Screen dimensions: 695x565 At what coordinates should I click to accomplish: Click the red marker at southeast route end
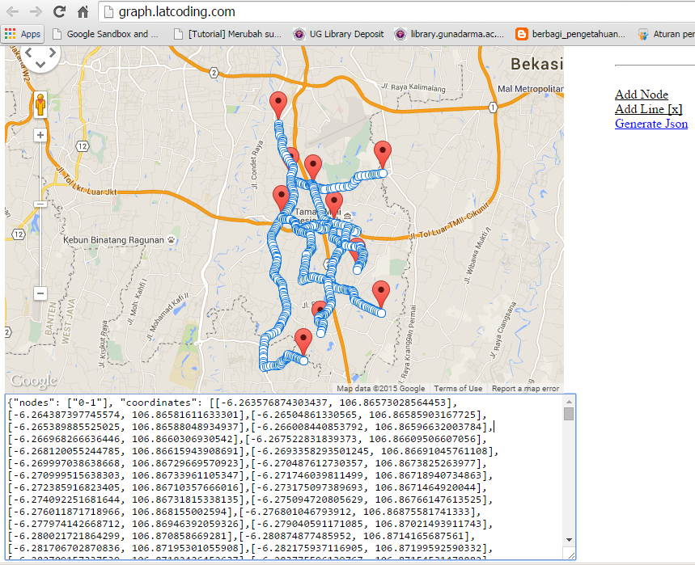point(381,294)
